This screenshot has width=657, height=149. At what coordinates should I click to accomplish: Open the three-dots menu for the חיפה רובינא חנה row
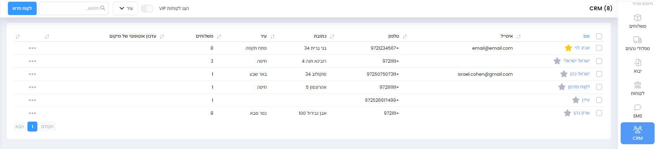click(33, 61)
